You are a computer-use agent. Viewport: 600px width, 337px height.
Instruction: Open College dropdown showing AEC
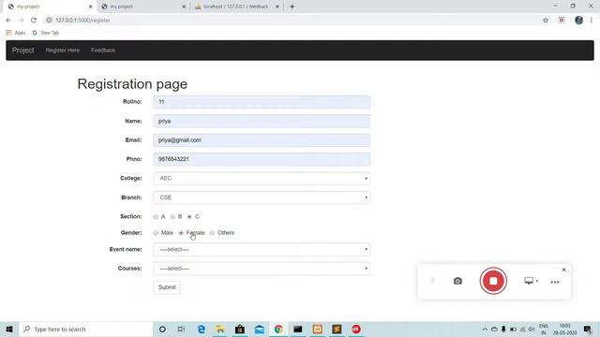[262, 179]
